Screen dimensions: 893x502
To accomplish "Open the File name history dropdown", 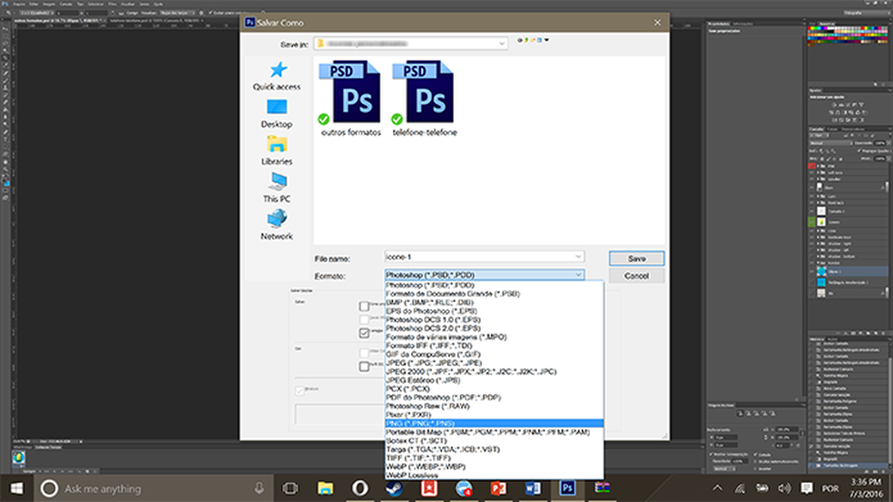I will (577, 257).
